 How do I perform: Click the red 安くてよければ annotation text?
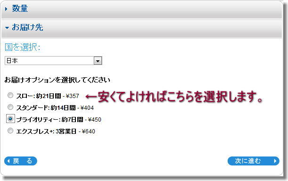tap(174, 97)
